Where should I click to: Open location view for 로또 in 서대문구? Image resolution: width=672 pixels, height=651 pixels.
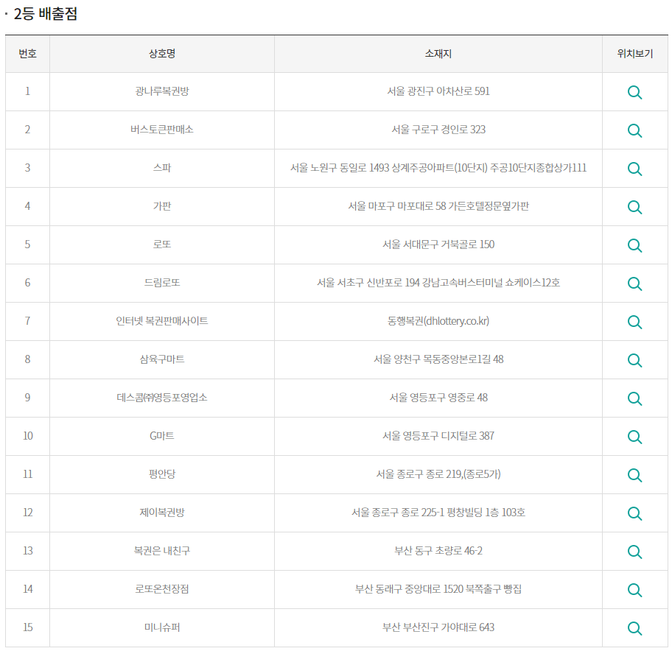tap(634, 245)
